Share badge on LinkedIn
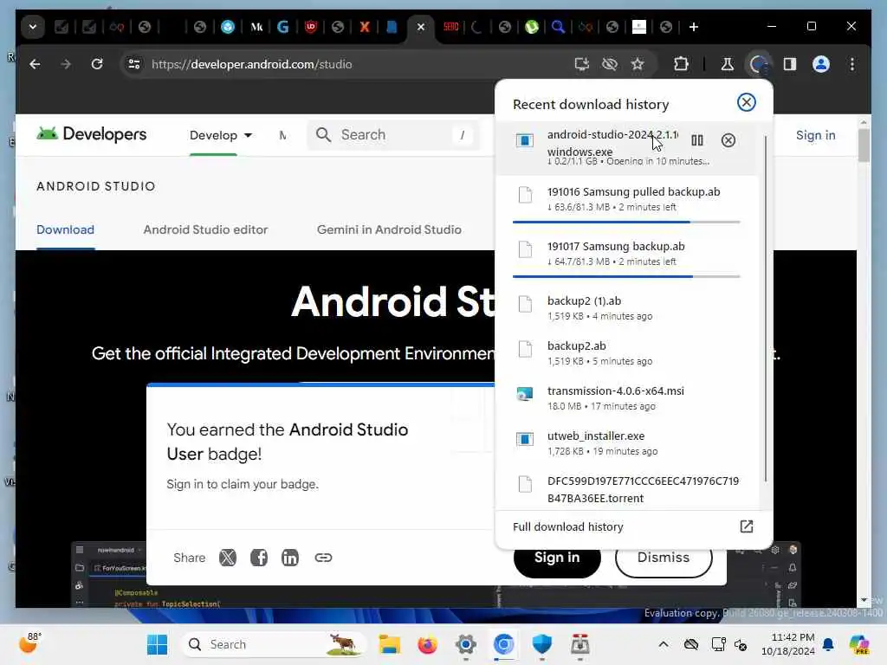887x665 pixels. click(x=289, y=558)
